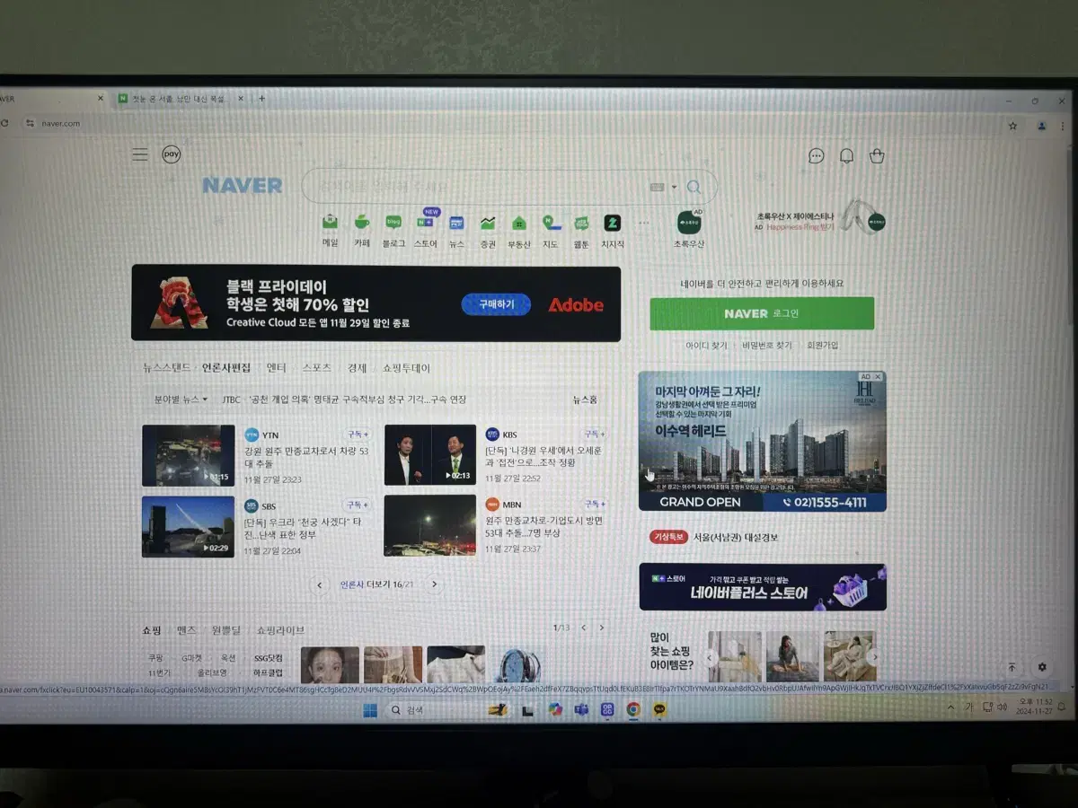
Task: Click the scroll-to-top arrow button
Action: pyautogui.click(x=1012, y=667)
